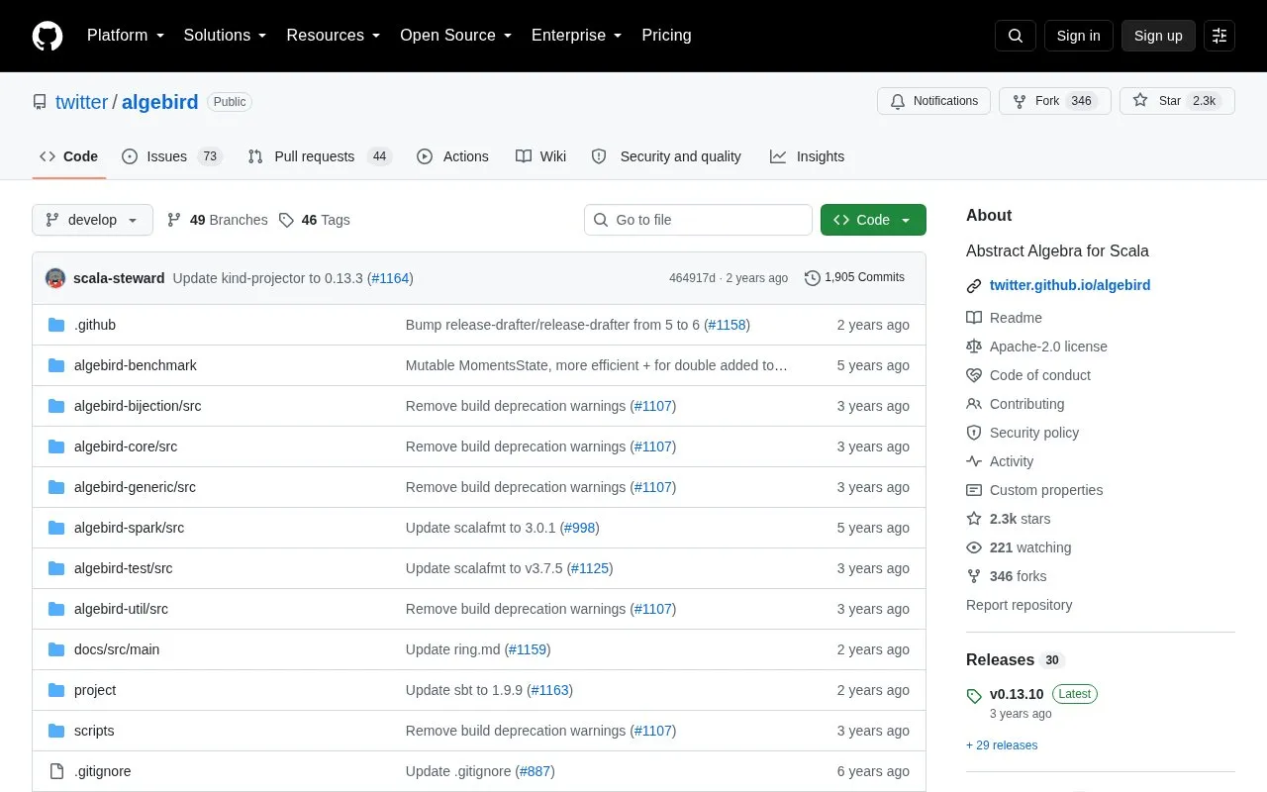The width and height of the screenshot is (1267, 792).
Task: Open the Pricing link
Action: (666, 36)
